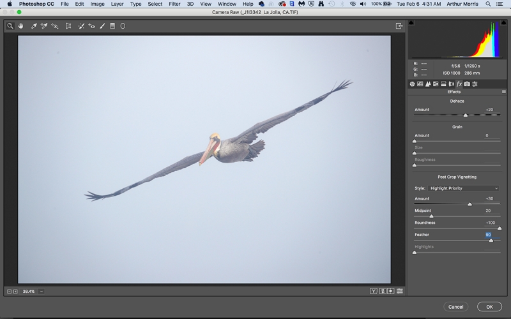
Task: Click the ISO 1000 readout
Action: 452,73
